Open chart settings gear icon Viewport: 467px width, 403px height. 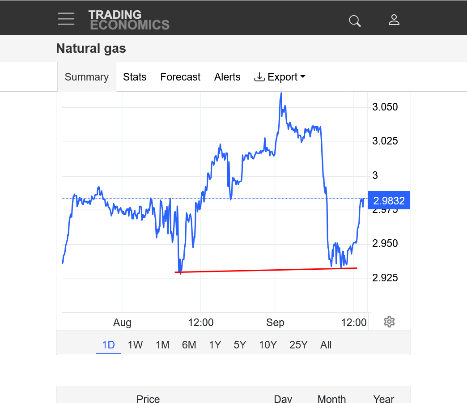tap(389, 322)
